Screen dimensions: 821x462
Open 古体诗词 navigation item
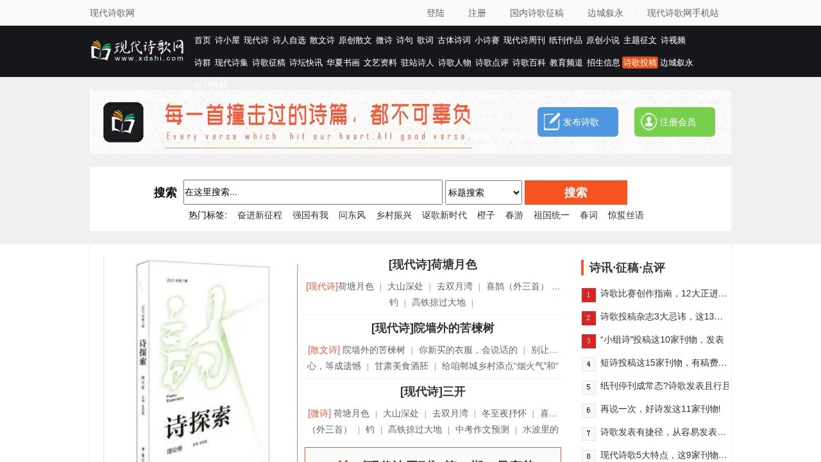[454, 40]
